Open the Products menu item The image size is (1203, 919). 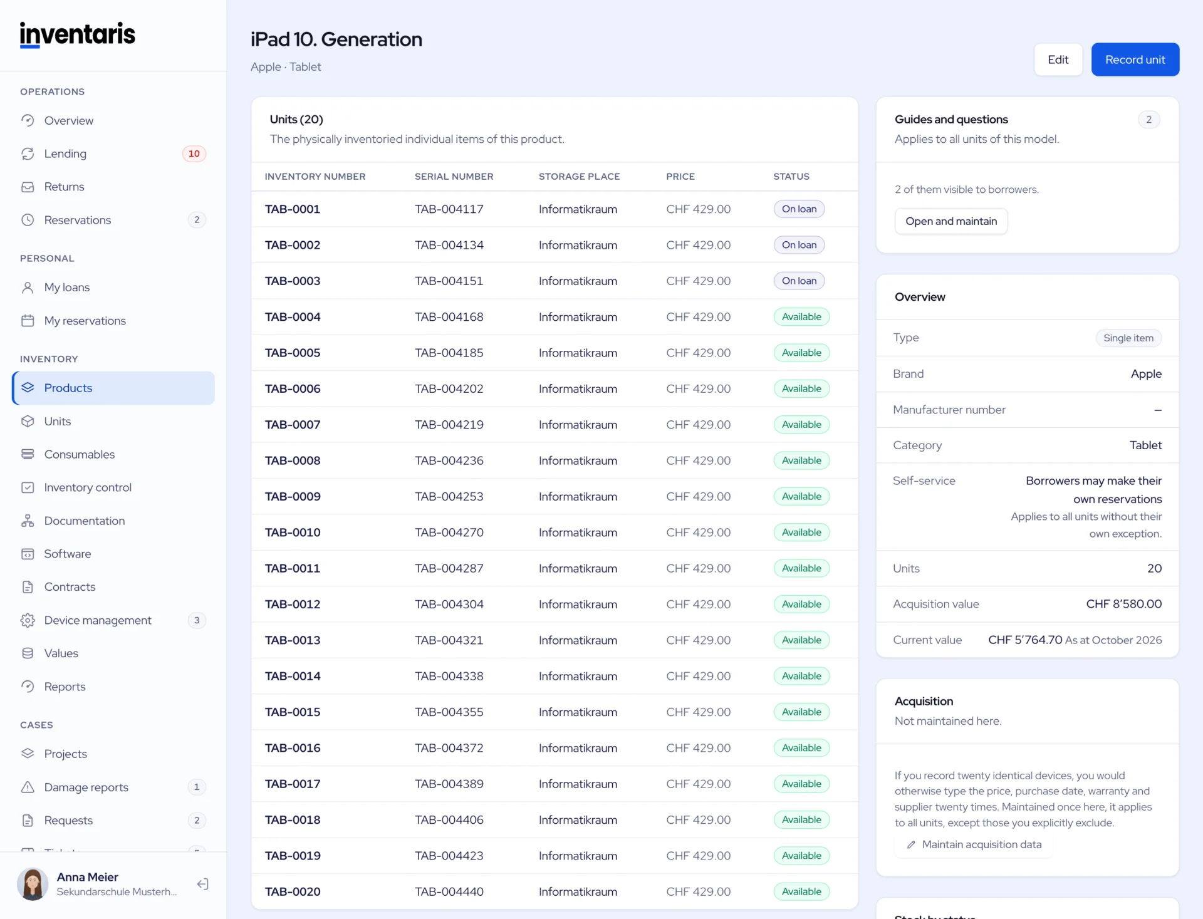click(113, 388)
